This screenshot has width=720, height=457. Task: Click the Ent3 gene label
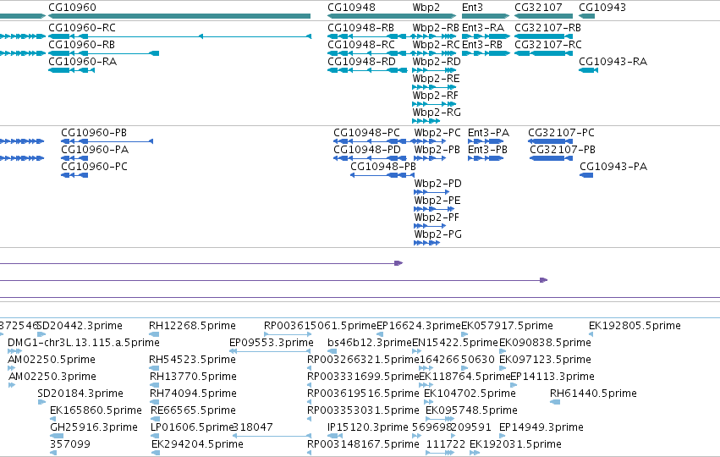pos(472,8)
